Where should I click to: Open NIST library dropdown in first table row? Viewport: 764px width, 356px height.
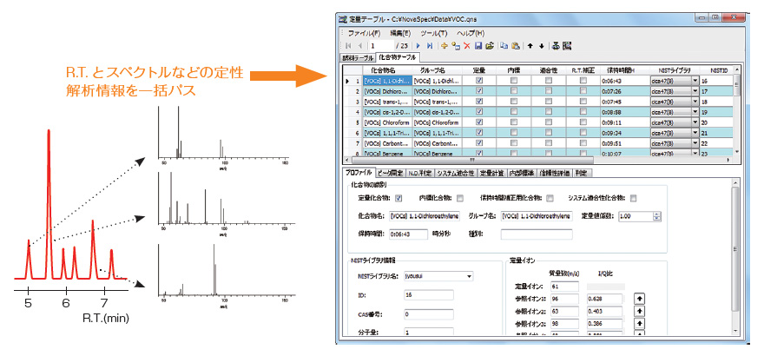pos(695,80)
